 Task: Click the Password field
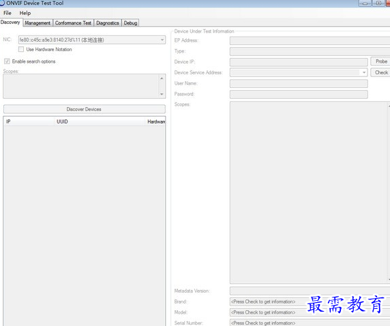tap(299, 94)
